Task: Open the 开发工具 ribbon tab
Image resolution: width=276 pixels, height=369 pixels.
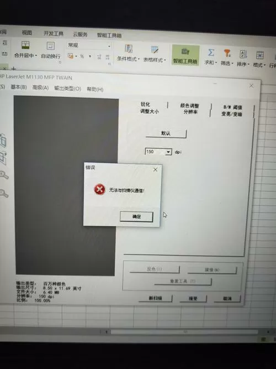Action: point(54,33)
